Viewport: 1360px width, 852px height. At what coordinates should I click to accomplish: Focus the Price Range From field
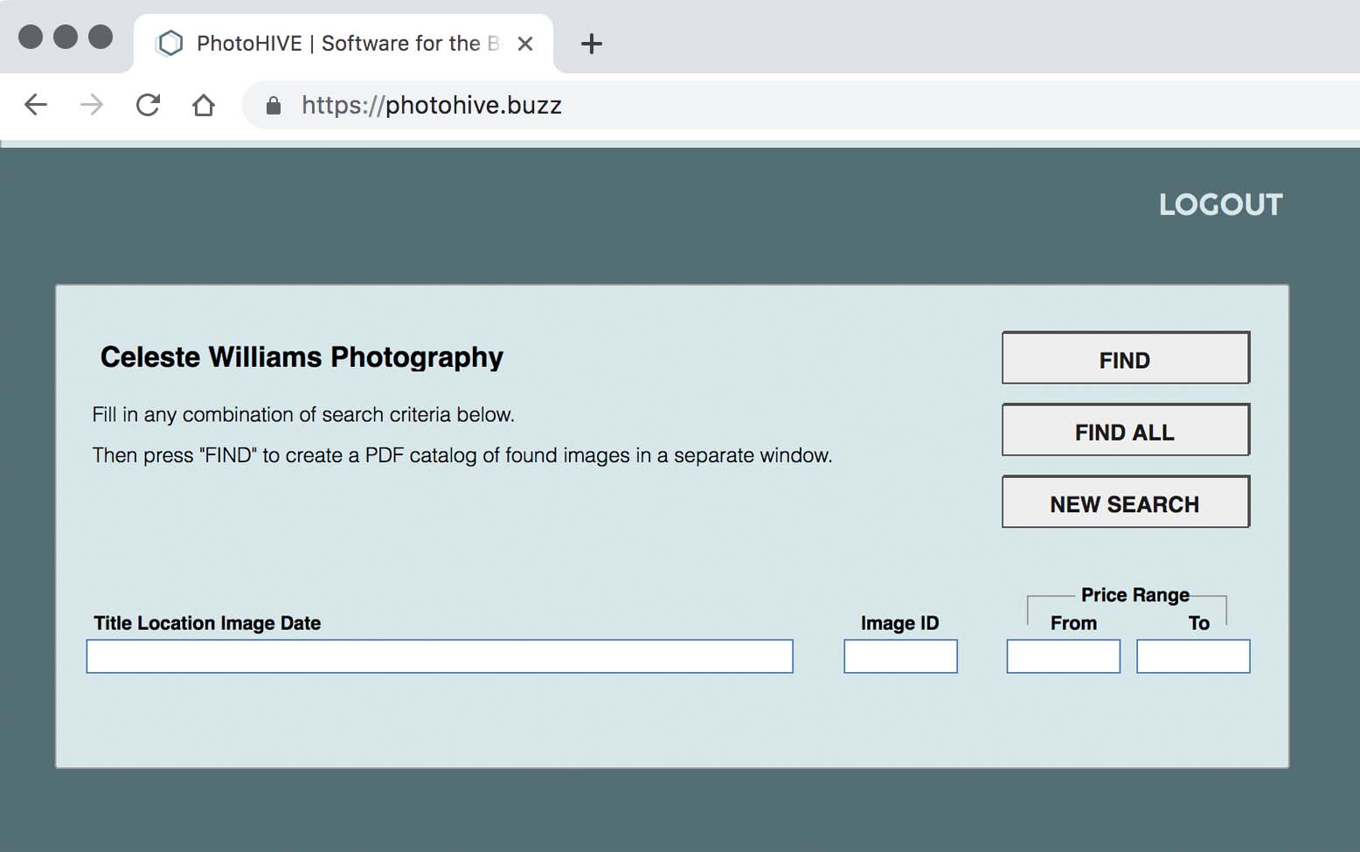pyautogui.click(x=1063, y=656)
